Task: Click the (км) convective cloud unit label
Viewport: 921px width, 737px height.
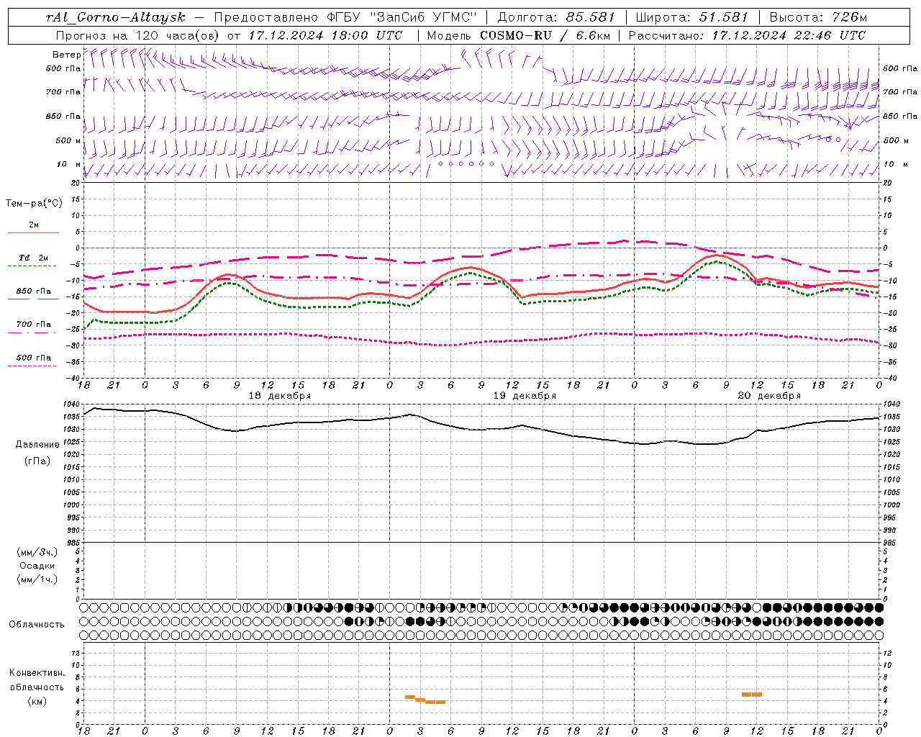Action: coord(37,701)
